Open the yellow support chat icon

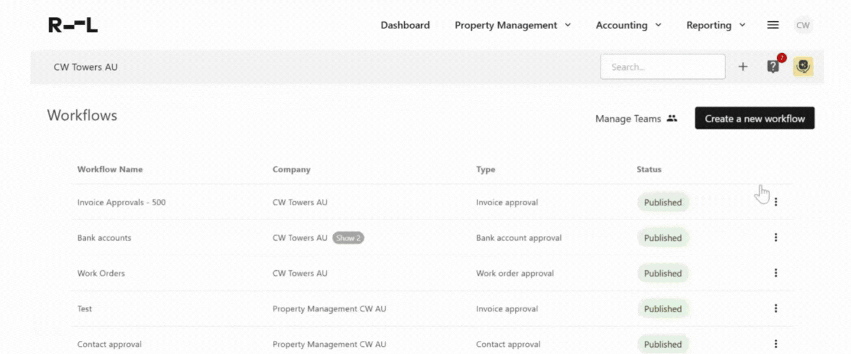click(x=803, y=67)
